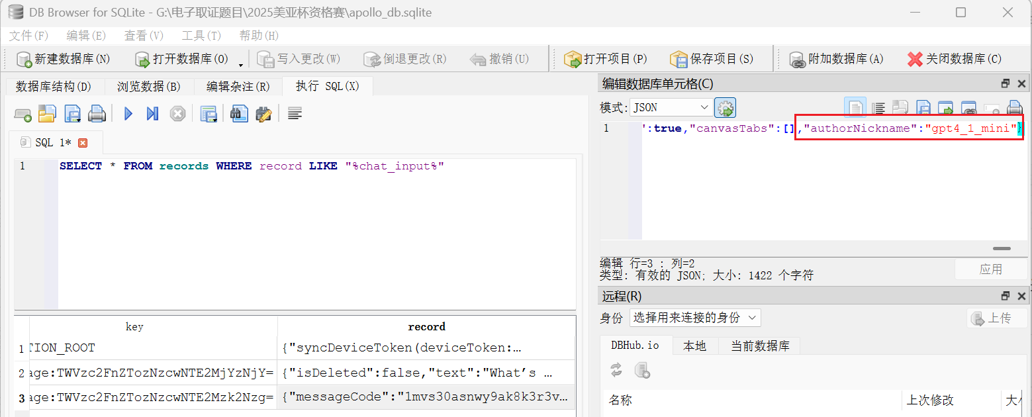Click the Find and replace pencil icon
This screenshot has width=1032, height=417.
263,114
